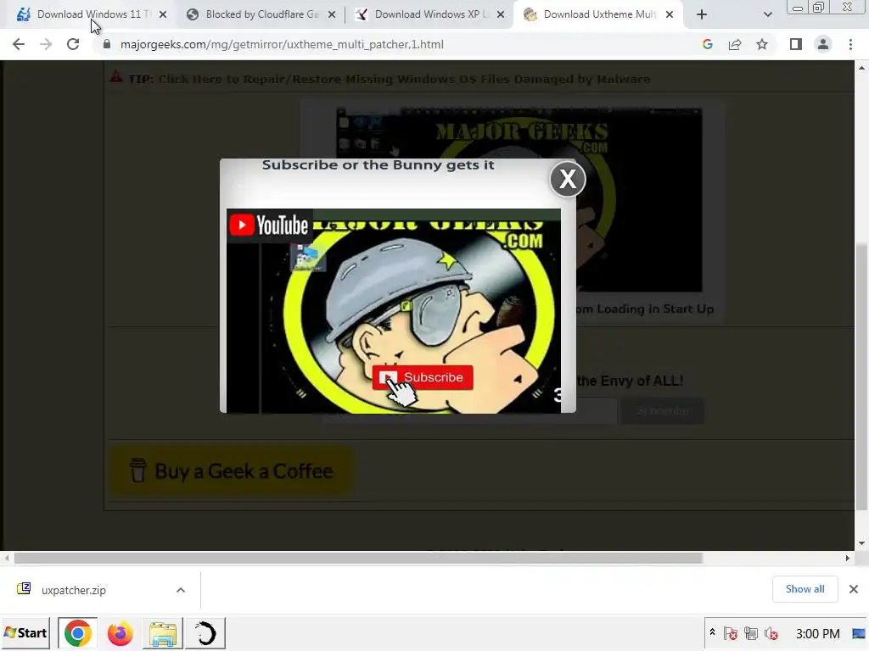Click Chrome icon in taskbar

click(77, 633)
